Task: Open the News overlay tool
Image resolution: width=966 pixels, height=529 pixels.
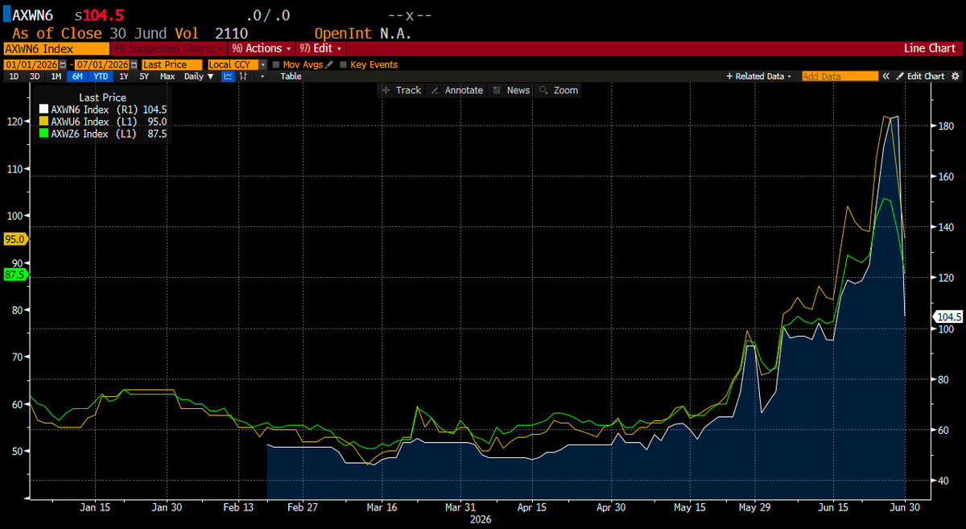Action: pyautogui.click(x=511, y=90)
